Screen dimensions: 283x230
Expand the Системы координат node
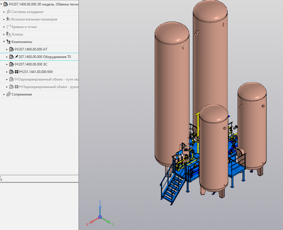4,12
